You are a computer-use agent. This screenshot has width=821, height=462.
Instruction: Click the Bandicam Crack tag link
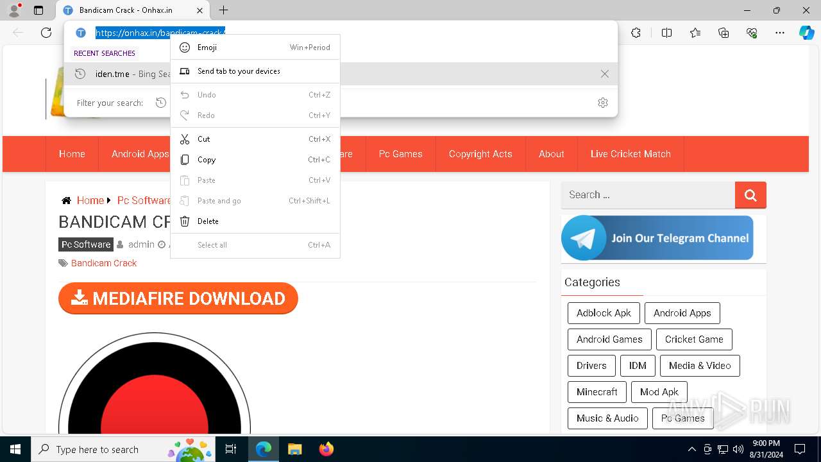tap(104, 263)
